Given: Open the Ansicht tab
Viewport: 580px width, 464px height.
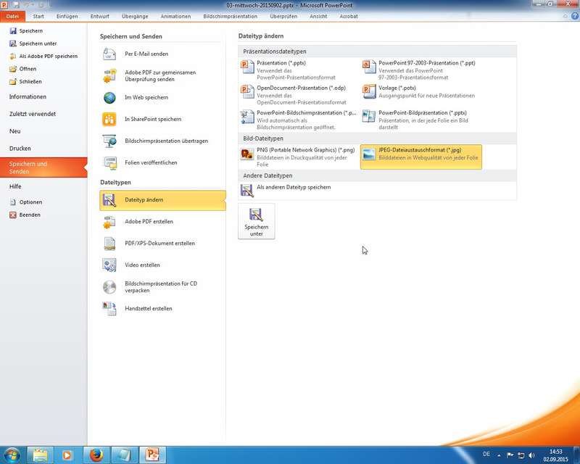Looking at the screenshot, I should 318,16.
